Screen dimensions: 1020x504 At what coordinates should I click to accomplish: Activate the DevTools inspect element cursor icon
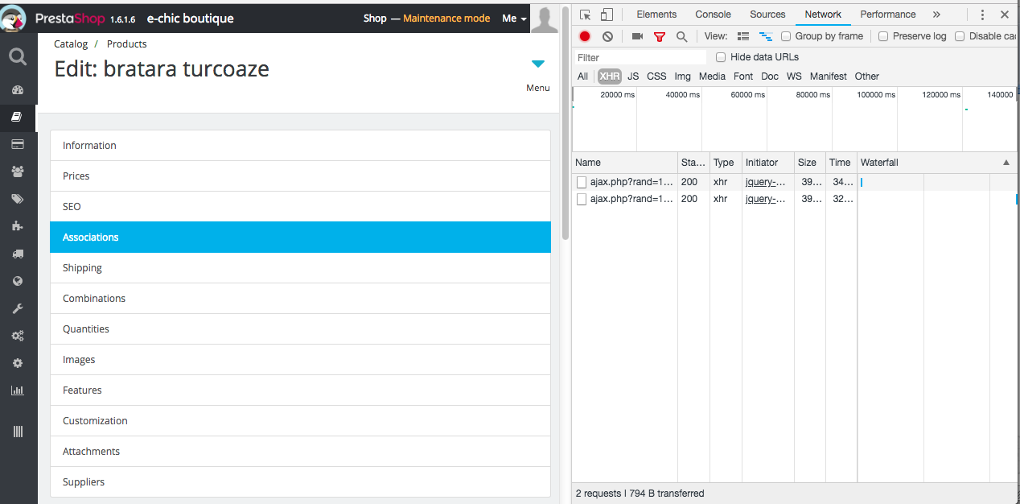point(586,14)
